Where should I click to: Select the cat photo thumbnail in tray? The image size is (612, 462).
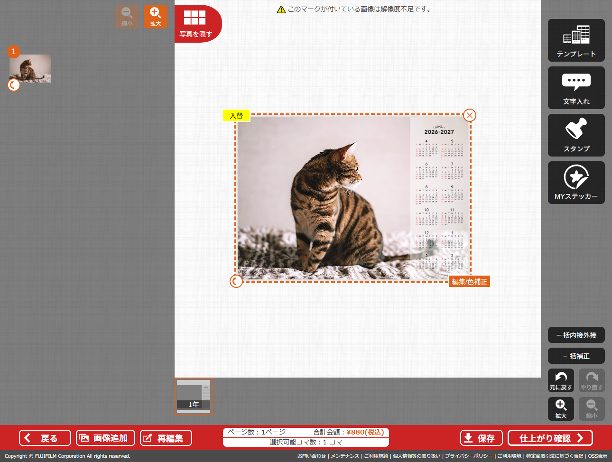click(x=30, y=68)
